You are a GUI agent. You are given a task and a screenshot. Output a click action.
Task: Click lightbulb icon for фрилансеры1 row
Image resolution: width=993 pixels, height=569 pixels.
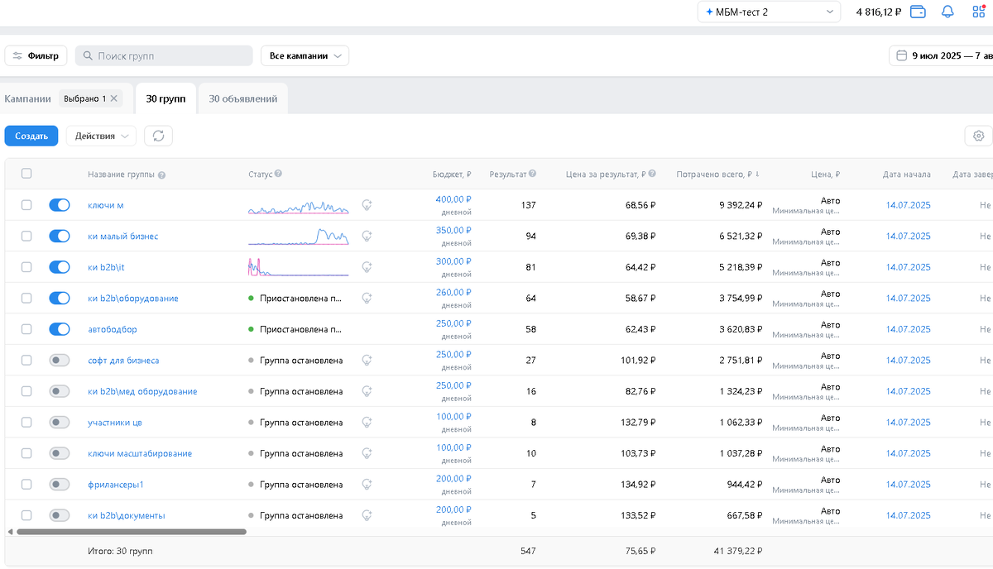click(367, 484)
